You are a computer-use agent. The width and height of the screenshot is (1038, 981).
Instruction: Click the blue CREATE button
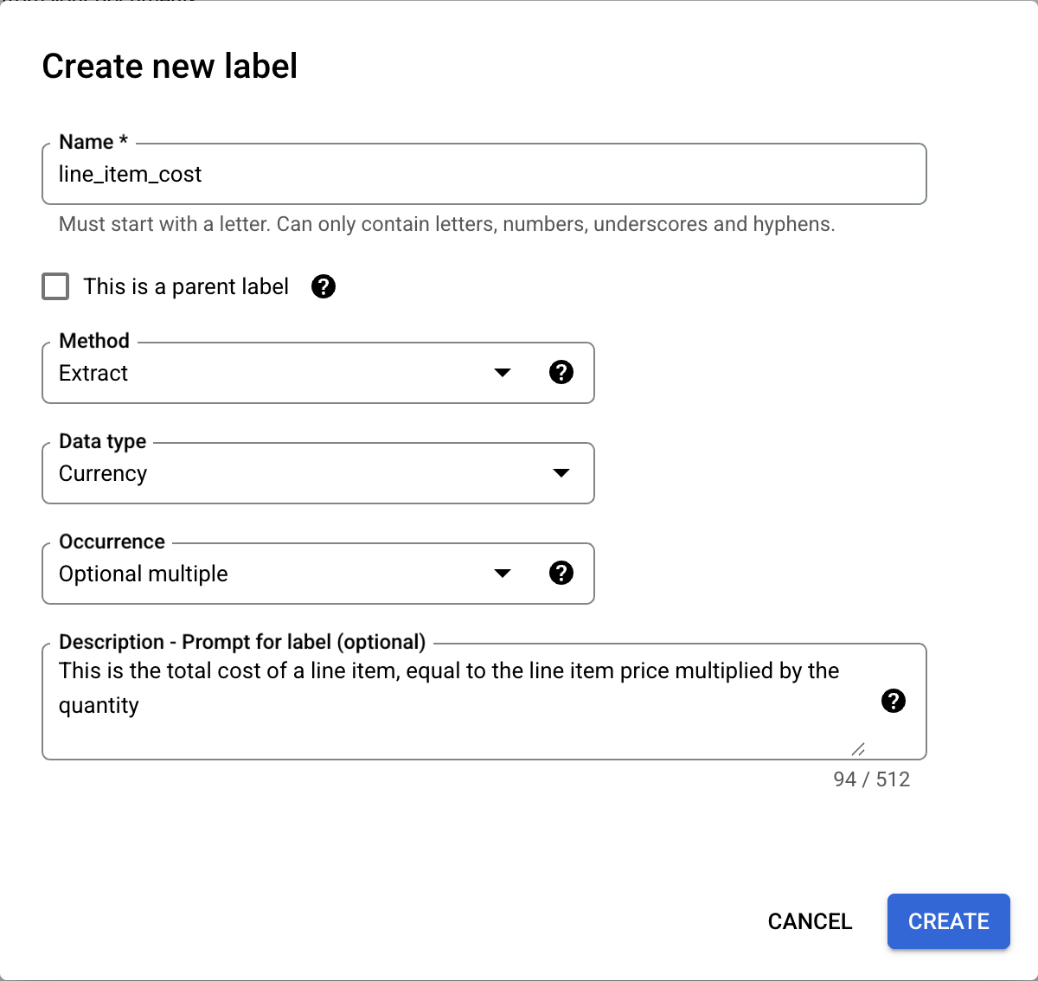click(948, 921)
